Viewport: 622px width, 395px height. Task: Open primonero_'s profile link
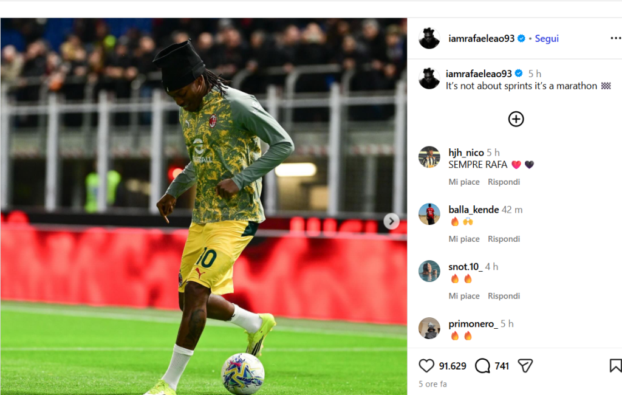coord(473,324)
